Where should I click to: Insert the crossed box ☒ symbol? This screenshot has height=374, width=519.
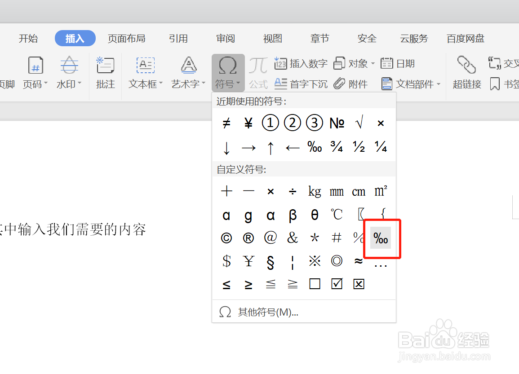tap(359, 283)
